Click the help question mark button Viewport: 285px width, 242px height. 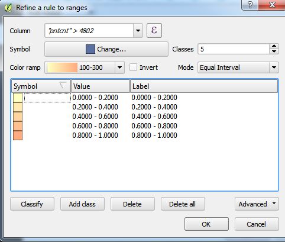[250, 5]
